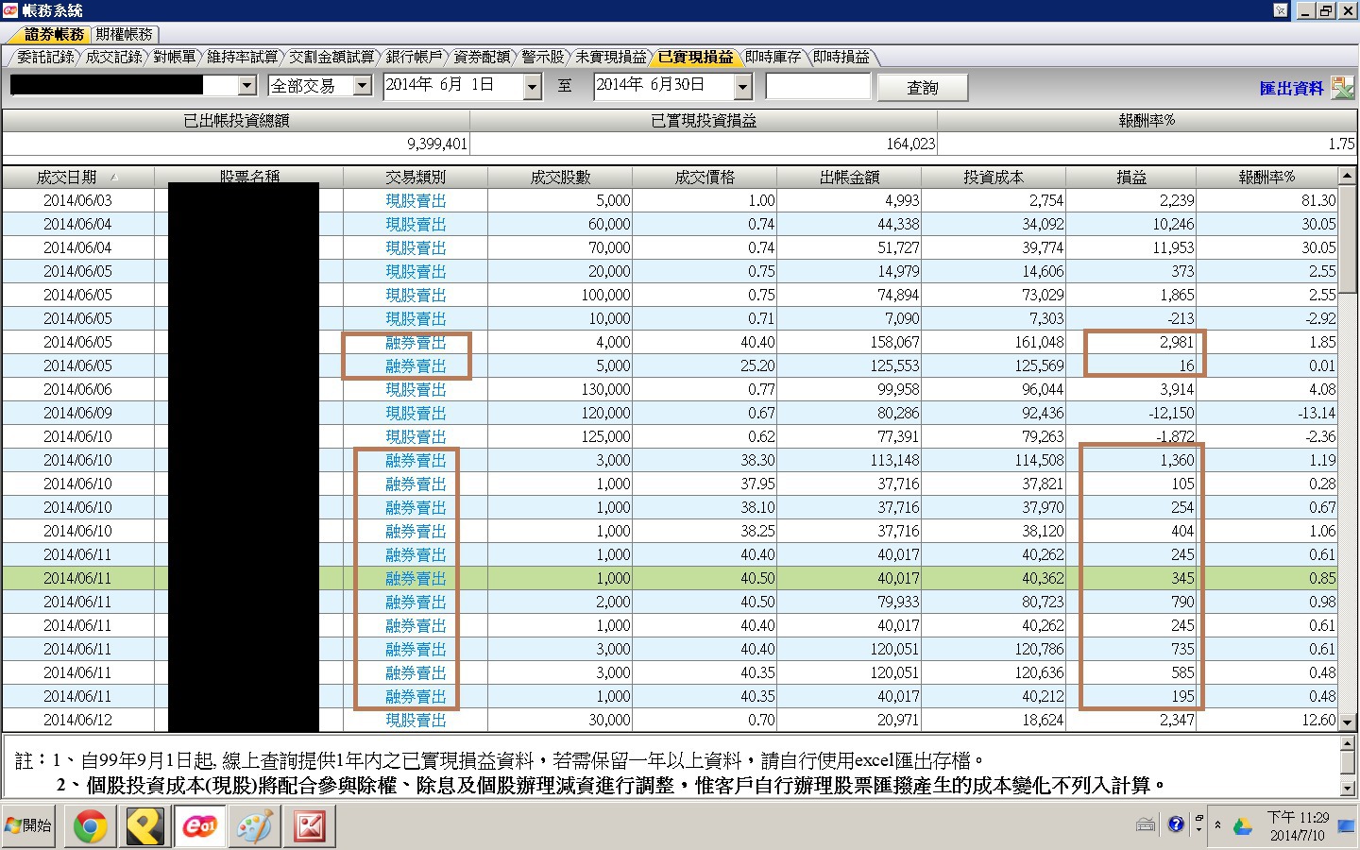Screen dimensions: 1360x850
Task: Sort by 投資成本 column header
Action: (x=994, y=177)
